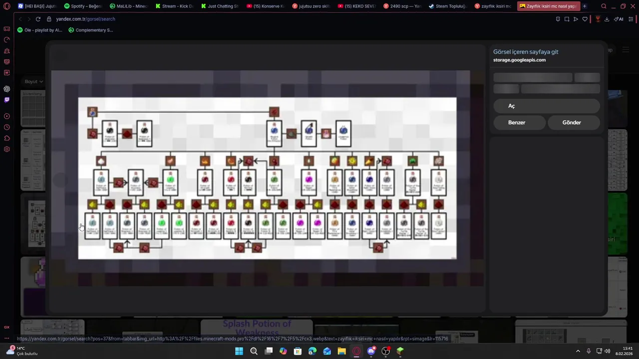This screenshot has width=639, height=359.
Task: Open File Explorer from the taskbar
Action: 341,351
